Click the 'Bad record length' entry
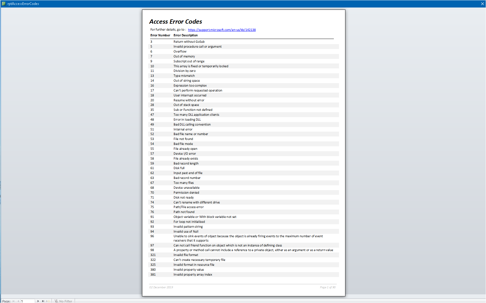 (186, 164)
